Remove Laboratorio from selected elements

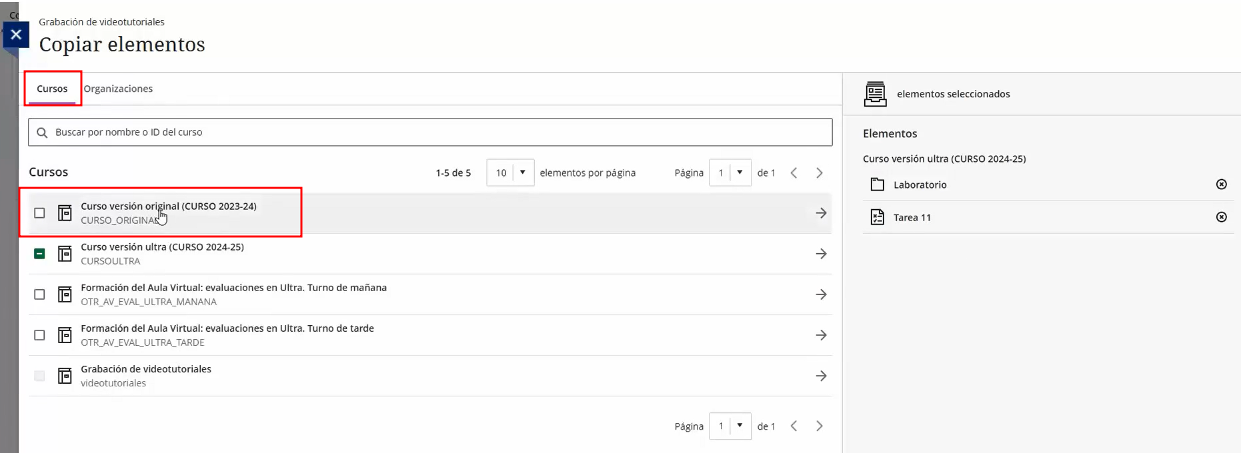point(1221,185)
